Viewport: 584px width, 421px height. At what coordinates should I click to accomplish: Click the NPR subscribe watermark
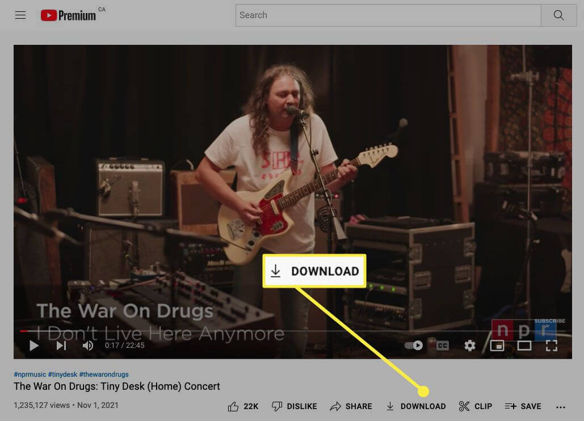[524, 329]
